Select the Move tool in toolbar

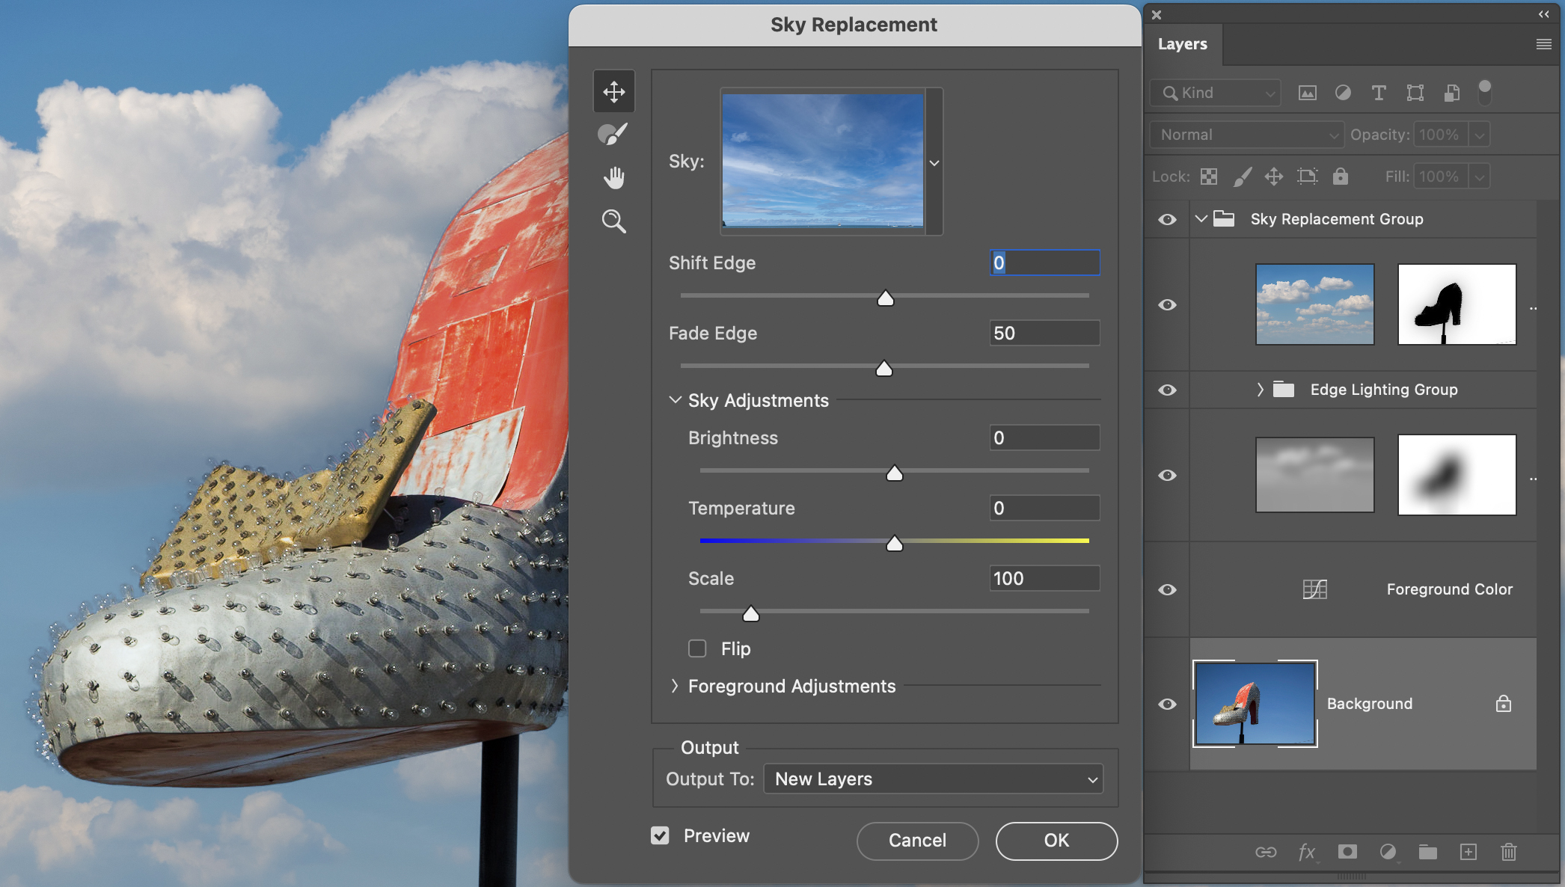[615, 90]
